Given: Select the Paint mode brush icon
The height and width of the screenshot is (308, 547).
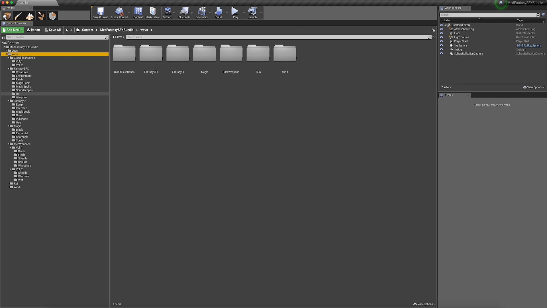Looking at the screenshot, I should click(18, 16).
